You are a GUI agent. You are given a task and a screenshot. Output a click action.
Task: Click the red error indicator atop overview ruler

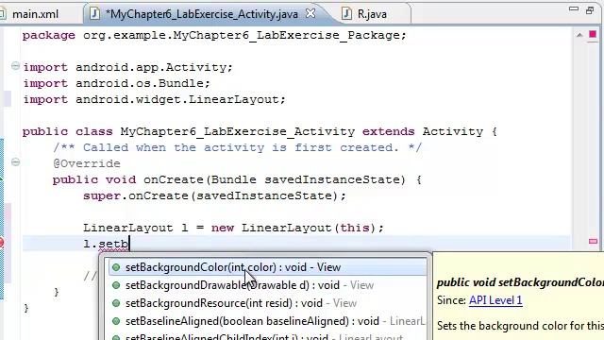pyautogui.click(x=593, y=34)
